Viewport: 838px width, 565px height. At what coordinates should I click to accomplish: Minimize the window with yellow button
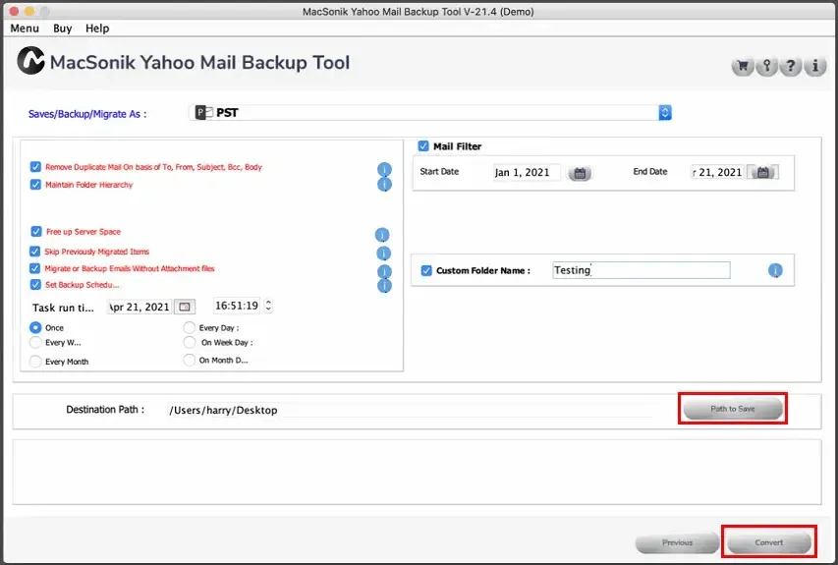[x=29, y=11]
